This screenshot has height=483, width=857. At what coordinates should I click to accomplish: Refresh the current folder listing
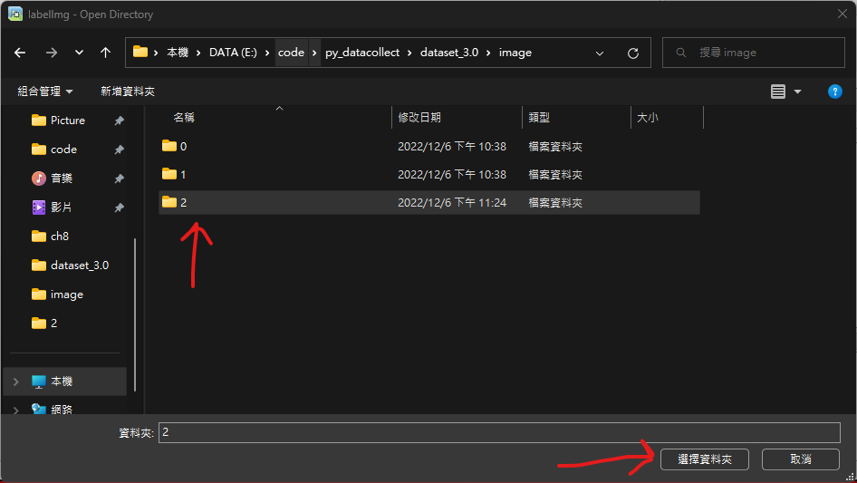[x=632, y=53]
